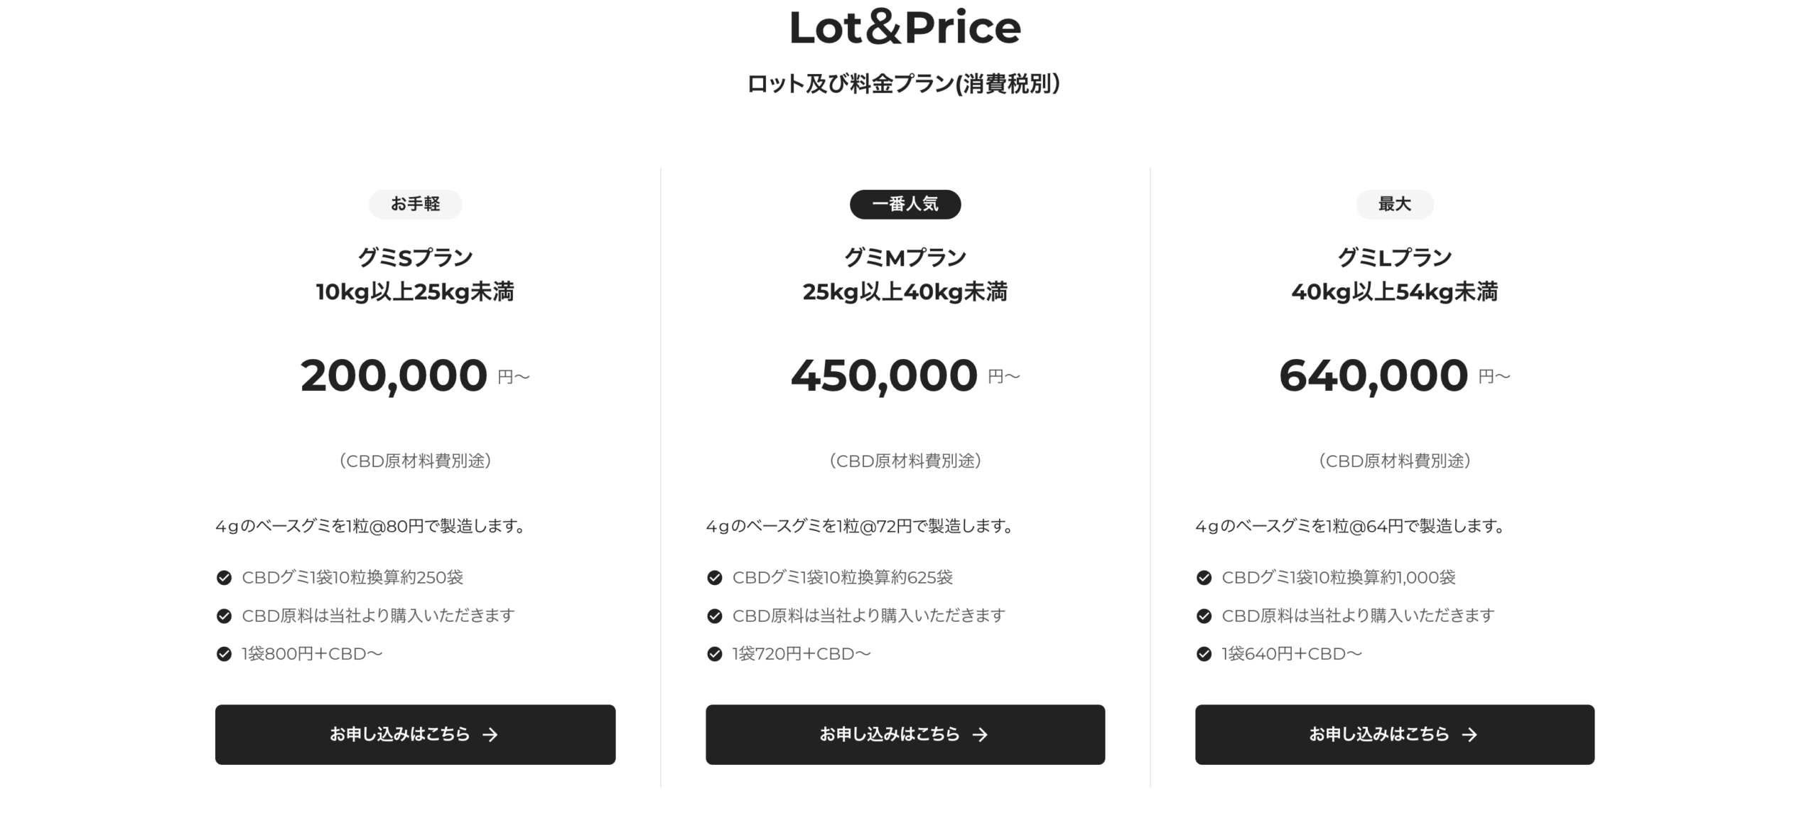The image size is (1819, 816).
Task: Click checkmark icon beside 1袋640円+CBD
Action: coord(1204,654)
